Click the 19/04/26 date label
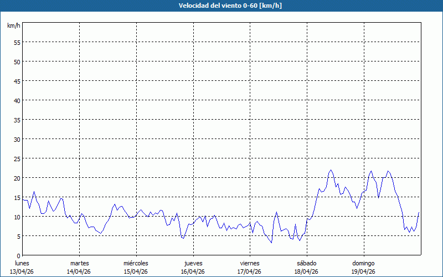The width and height of the screenshot is (443, 277). (363, 271)
